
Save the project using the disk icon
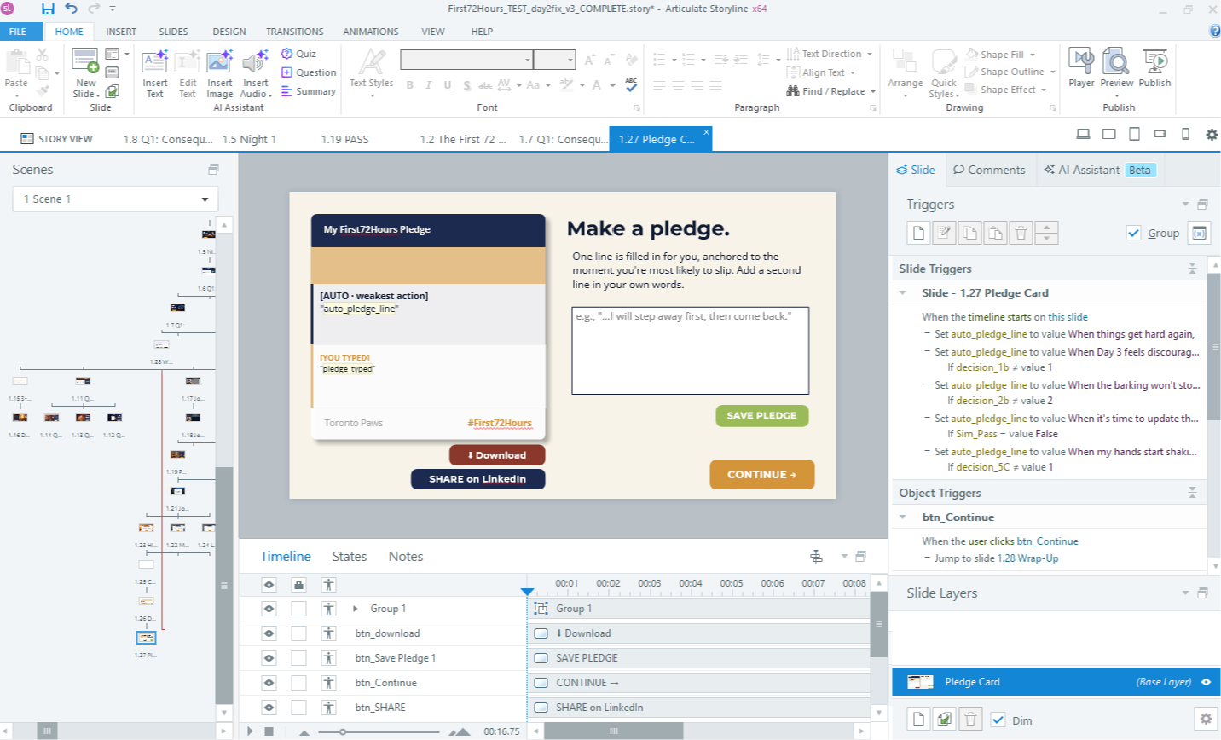pyautogui.click(x=48, y=9)
